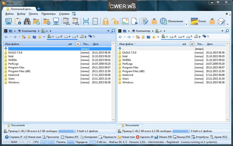Click the Обновление update button

click(x=172, y=21)
